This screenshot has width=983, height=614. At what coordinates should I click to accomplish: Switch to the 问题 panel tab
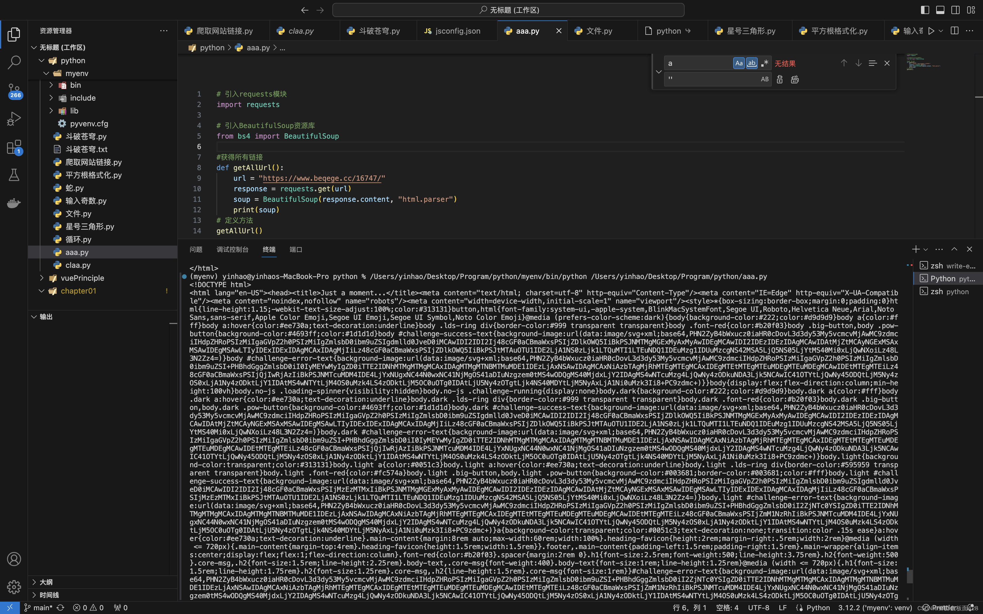(x=196, y=249)
